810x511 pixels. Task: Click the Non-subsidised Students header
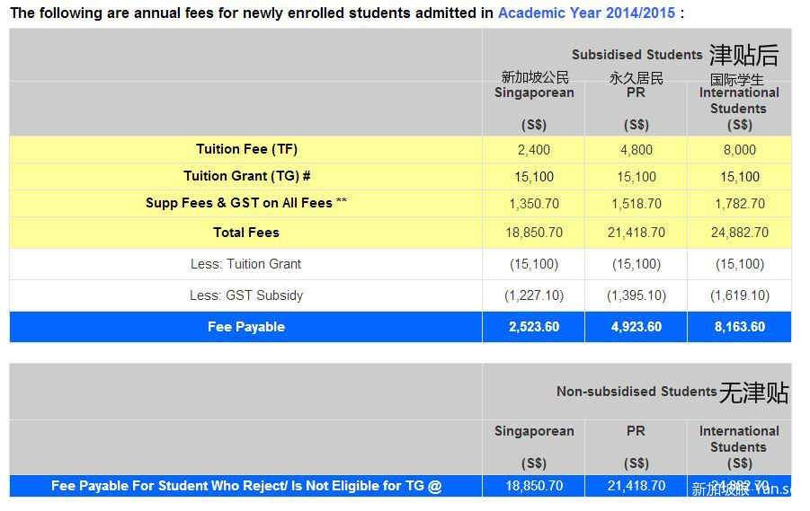[636, 392]
